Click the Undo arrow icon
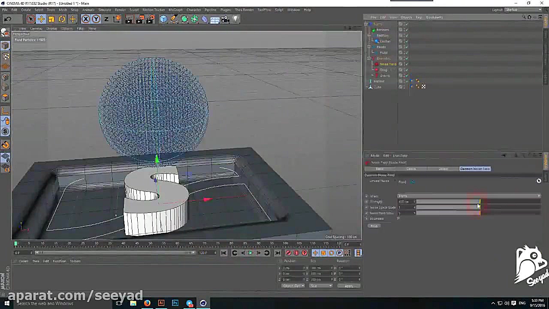549x309 pixels. [x=8, y=19]
